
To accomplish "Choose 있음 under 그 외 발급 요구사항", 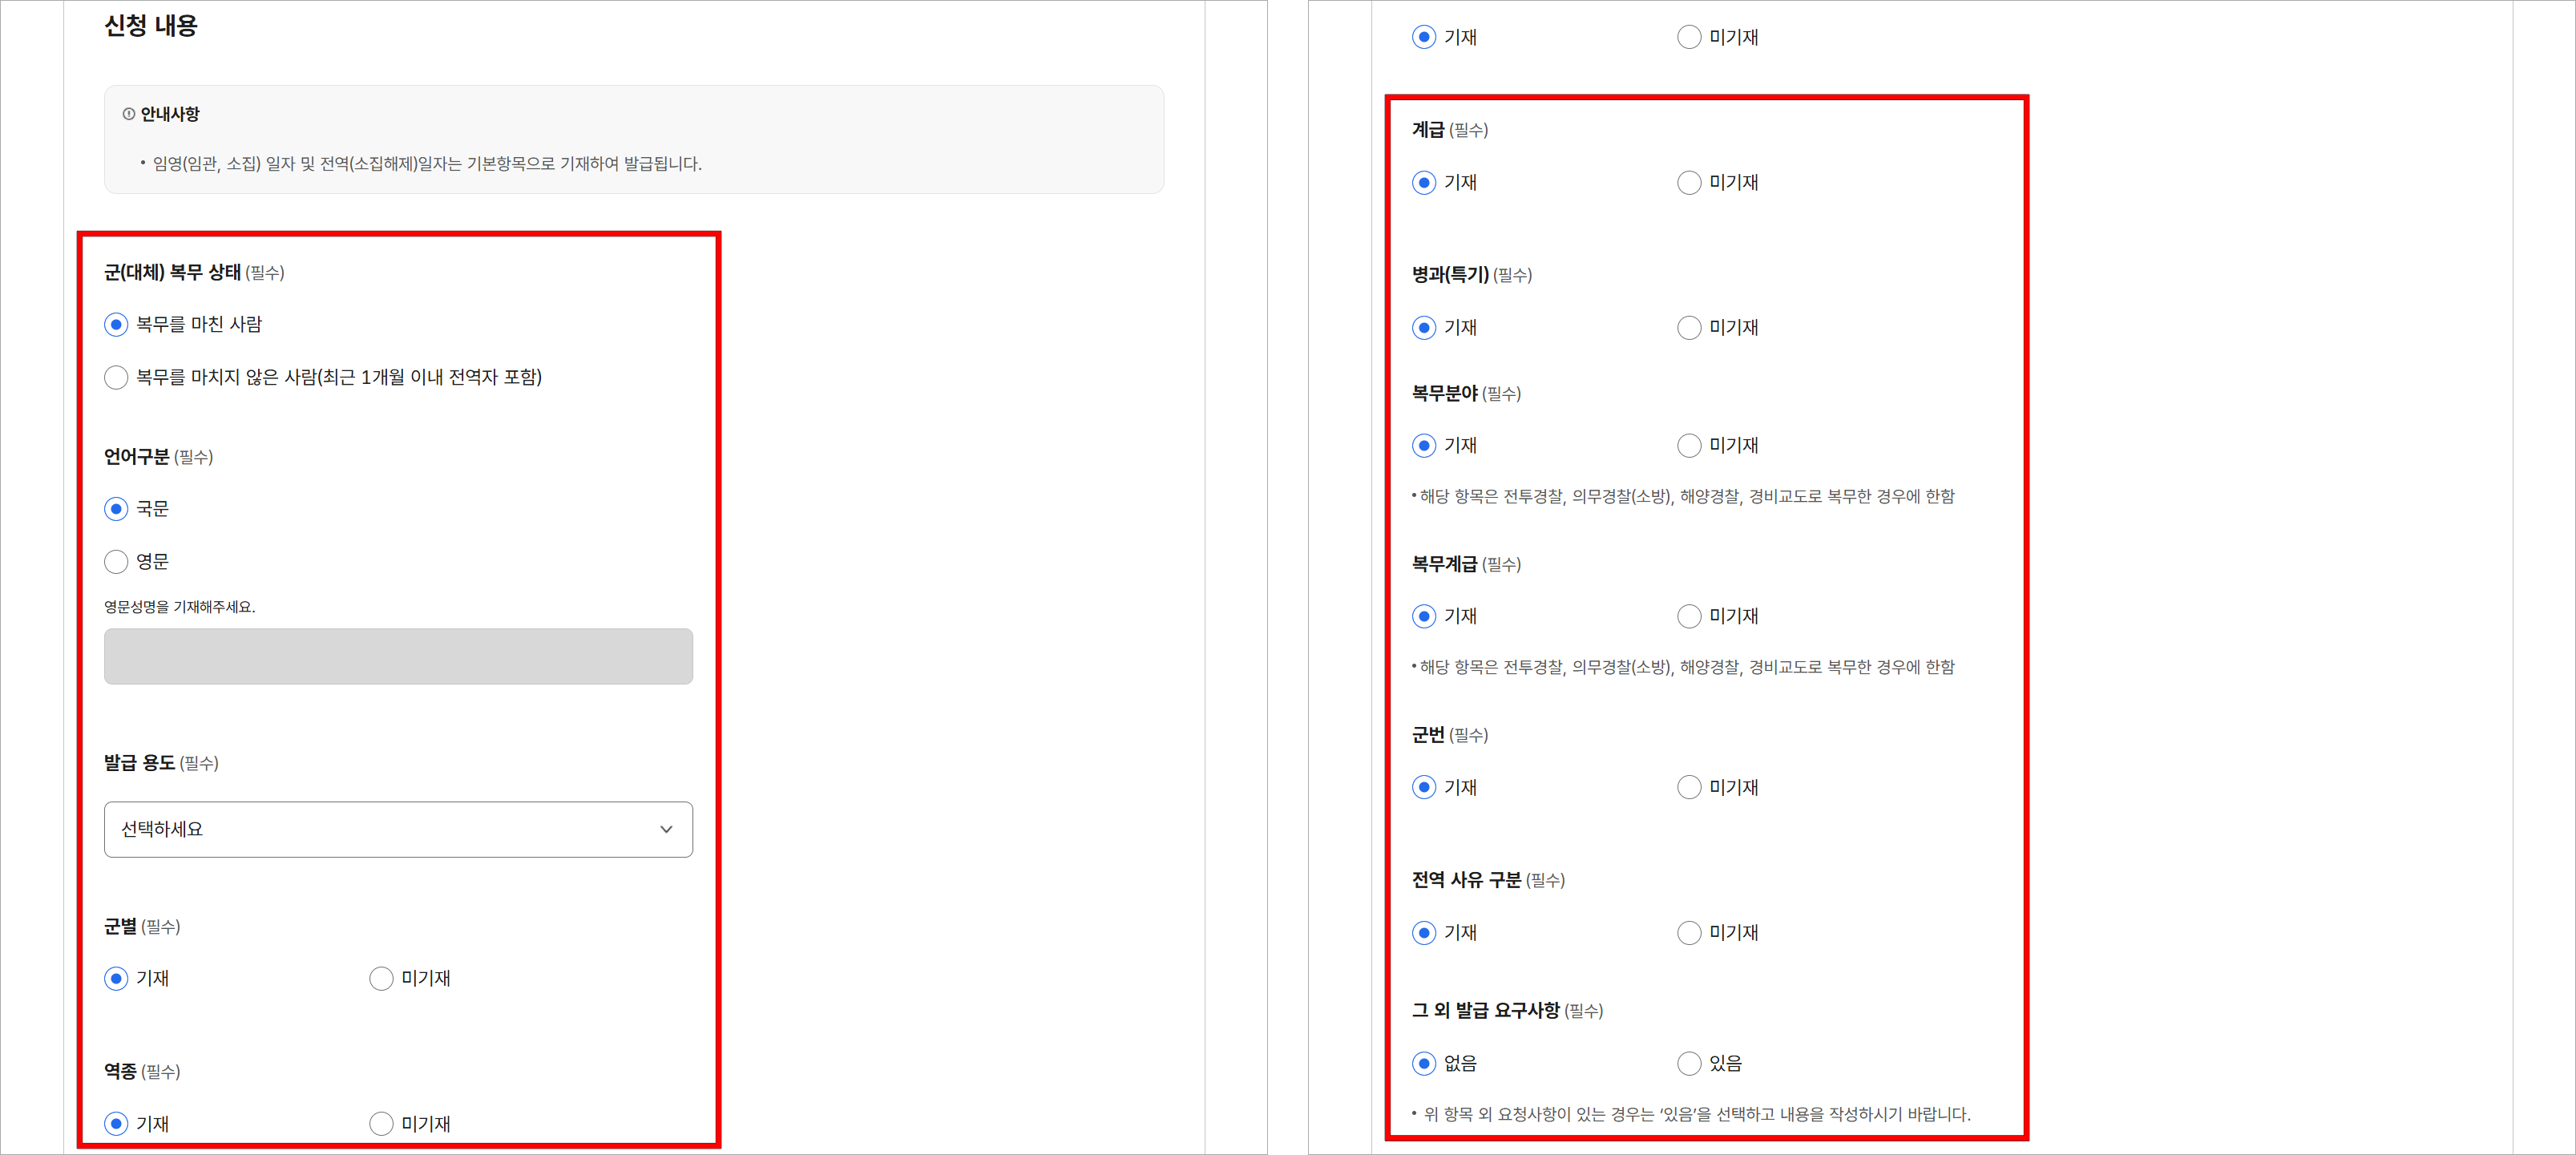I will (1689, 1063).
